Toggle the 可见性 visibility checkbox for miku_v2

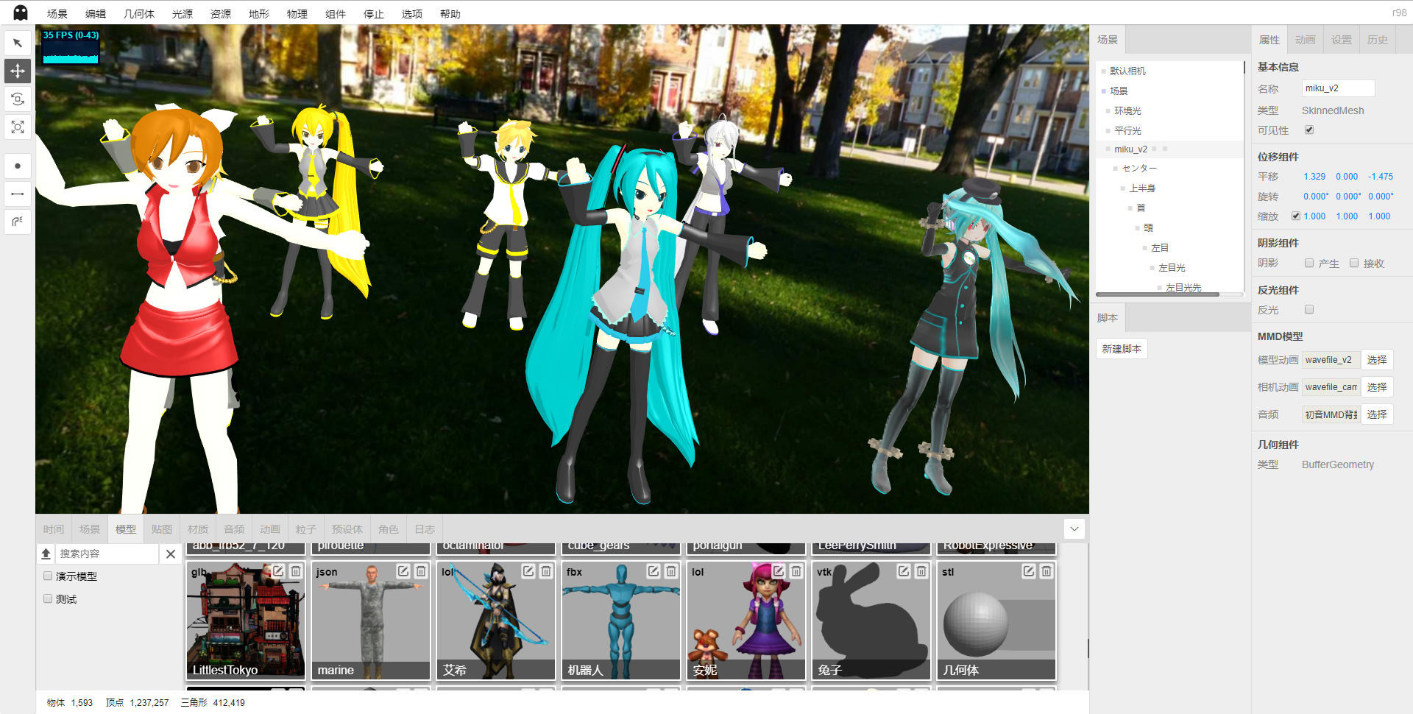[x=1309, y=130]
